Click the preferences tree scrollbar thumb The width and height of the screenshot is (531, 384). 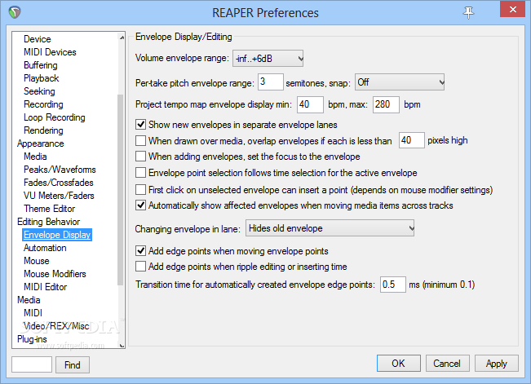[120, 190]
